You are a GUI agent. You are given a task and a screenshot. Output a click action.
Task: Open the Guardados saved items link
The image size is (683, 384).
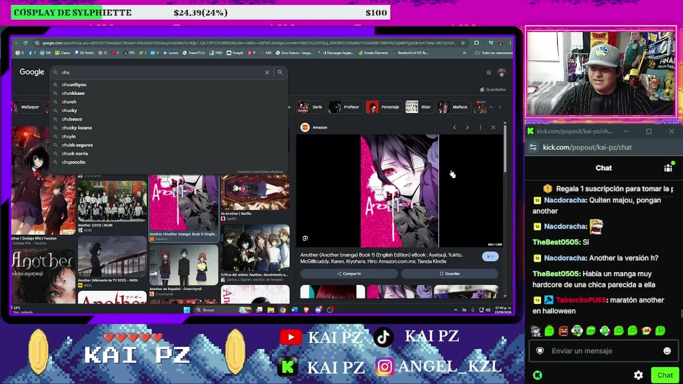point(493,90)
